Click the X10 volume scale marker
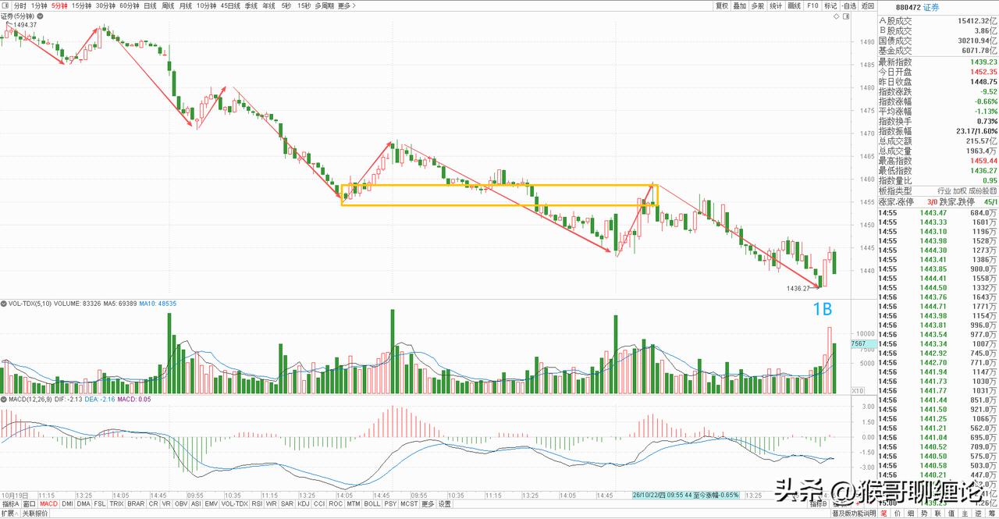 pyautogui.click(x=856, y=390)
